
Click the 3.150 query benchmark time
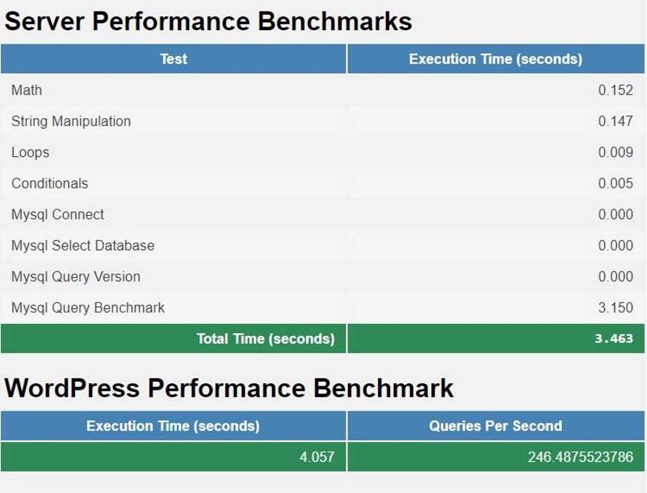click(616, 308)
